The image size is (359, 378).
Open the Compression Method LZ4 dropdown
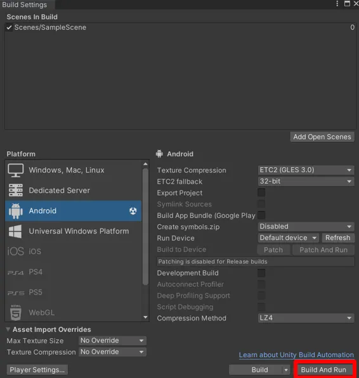coord(306,318)
